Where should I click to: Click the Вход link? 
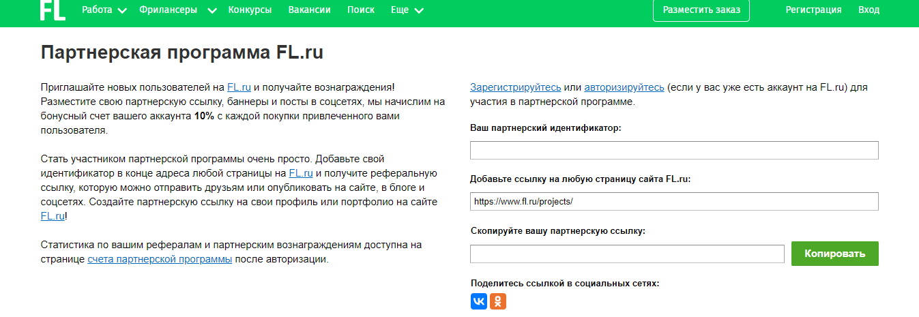click(x=869, y=10)
